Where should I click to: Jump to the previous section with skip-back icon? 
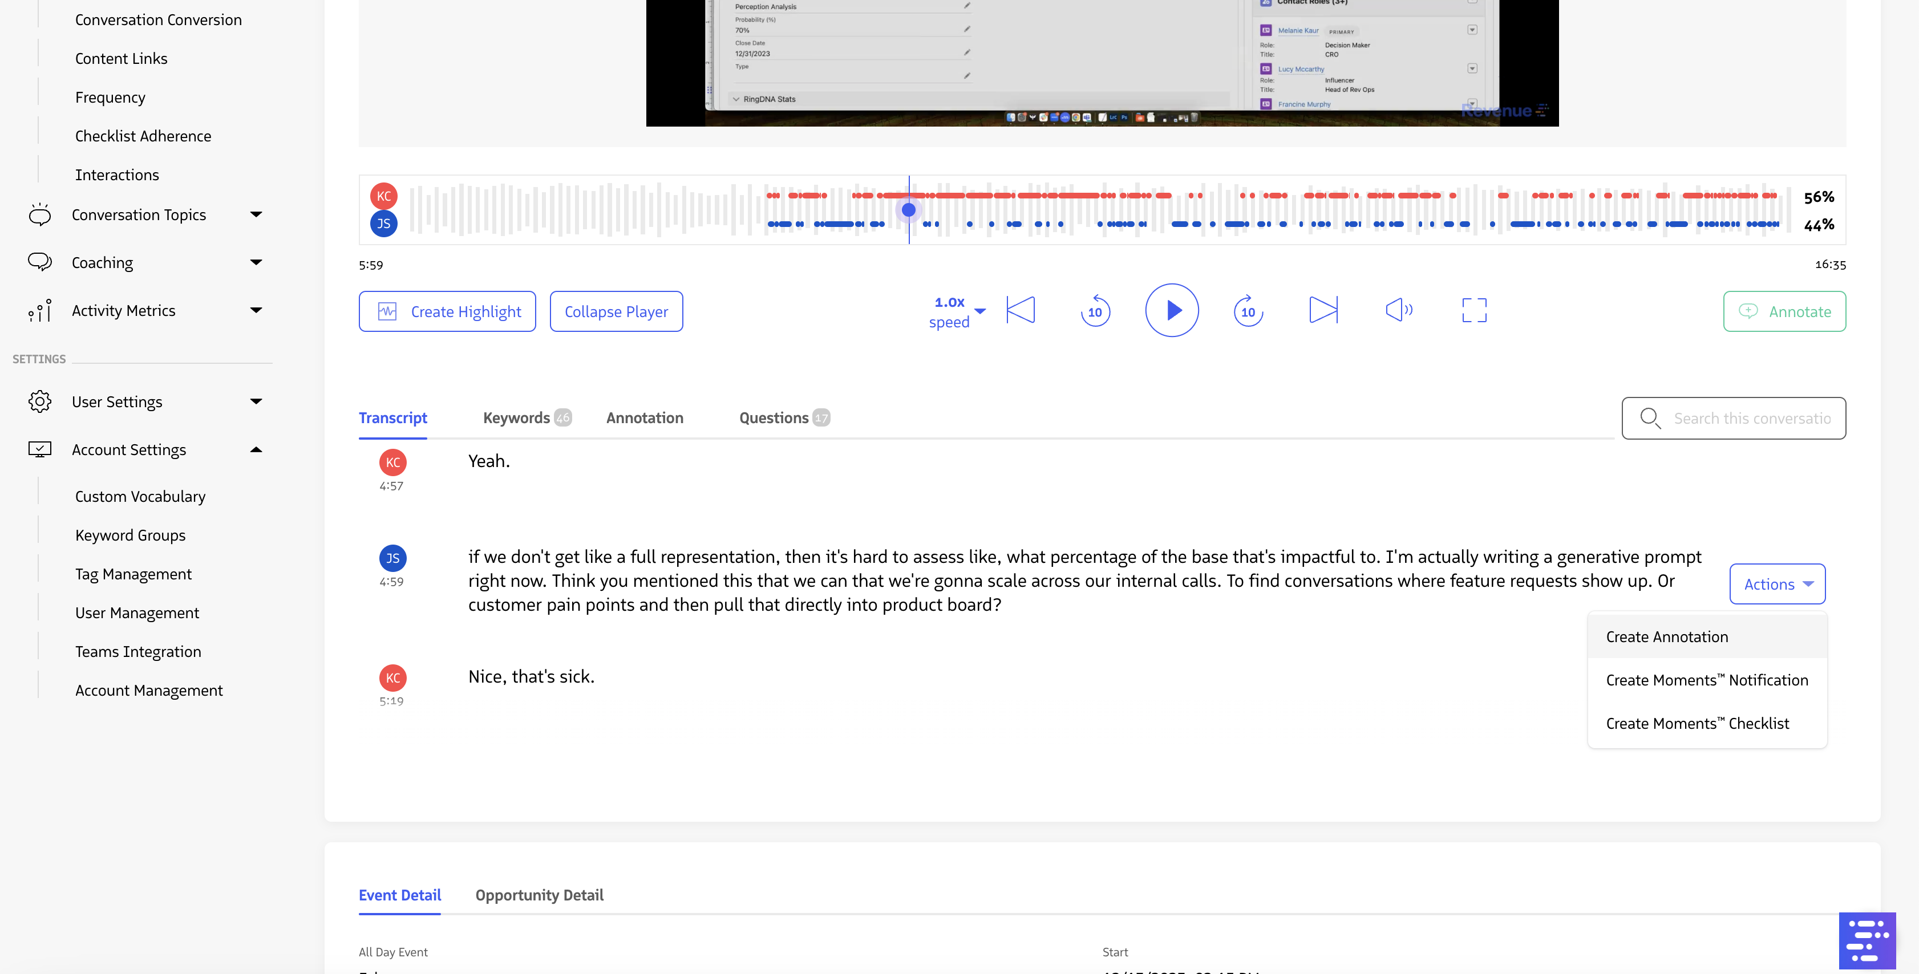point(1021,311)
